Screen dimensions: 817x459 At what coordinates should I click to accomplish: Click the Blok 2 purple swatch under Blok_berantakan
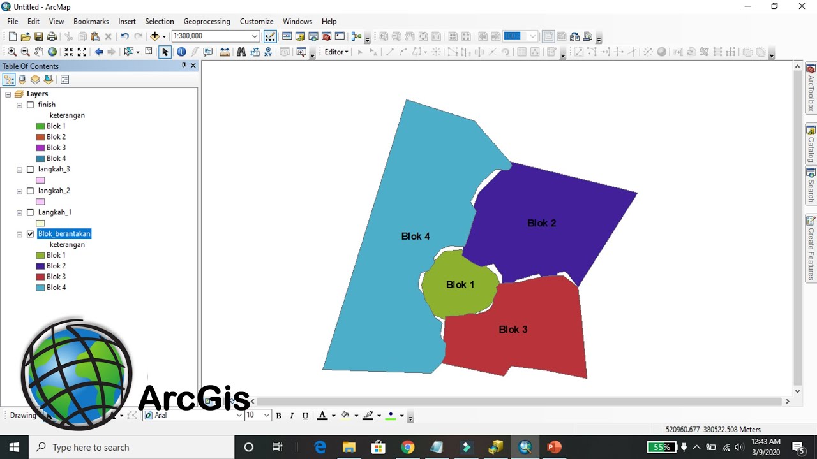click(40, 266)
